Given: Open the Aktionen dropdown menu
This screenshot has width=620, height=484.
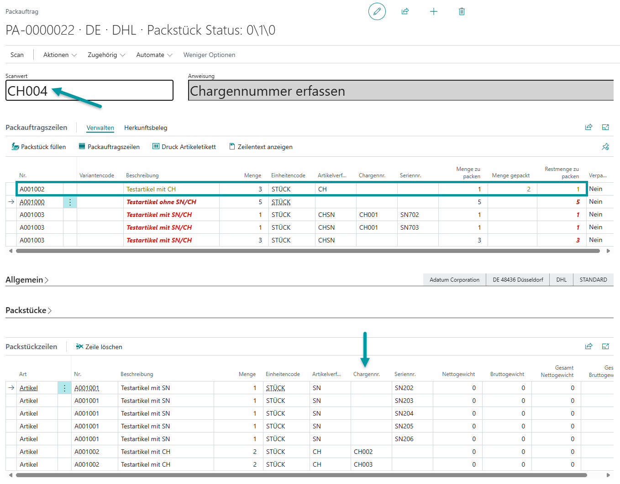Looking at the screenshot, I should [60, 55].
